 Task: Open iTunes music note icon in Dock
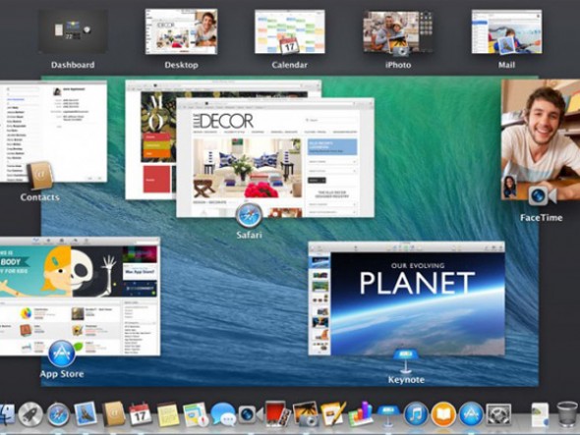[416, 414]
